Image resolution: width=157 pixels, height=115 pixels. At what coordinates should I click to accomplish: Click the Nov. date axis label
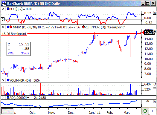[51, 113]
